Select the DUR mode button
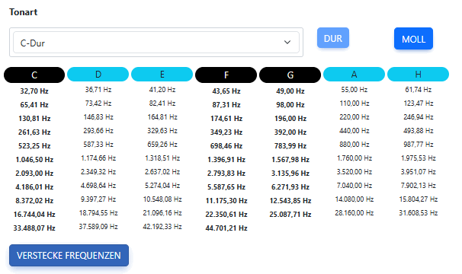 (x=333, y=38)
